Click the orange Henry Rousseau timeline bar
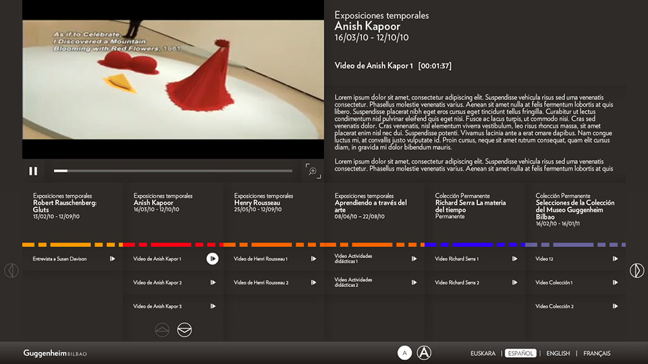 (273, 245)
